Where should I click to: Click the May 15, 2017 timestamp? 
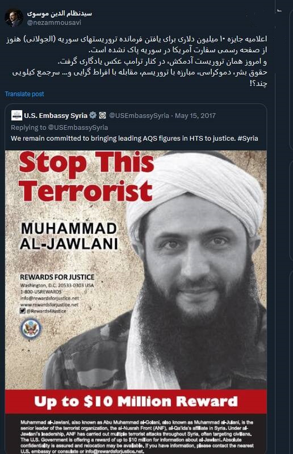[x=195, y=116]
